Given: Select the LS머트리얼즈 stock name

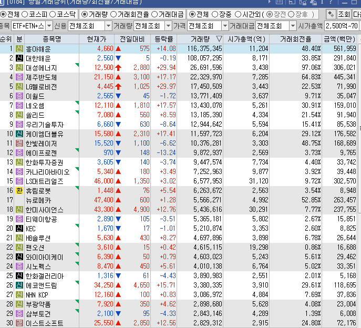Looking at the screenshot, I should pos(45,181).
